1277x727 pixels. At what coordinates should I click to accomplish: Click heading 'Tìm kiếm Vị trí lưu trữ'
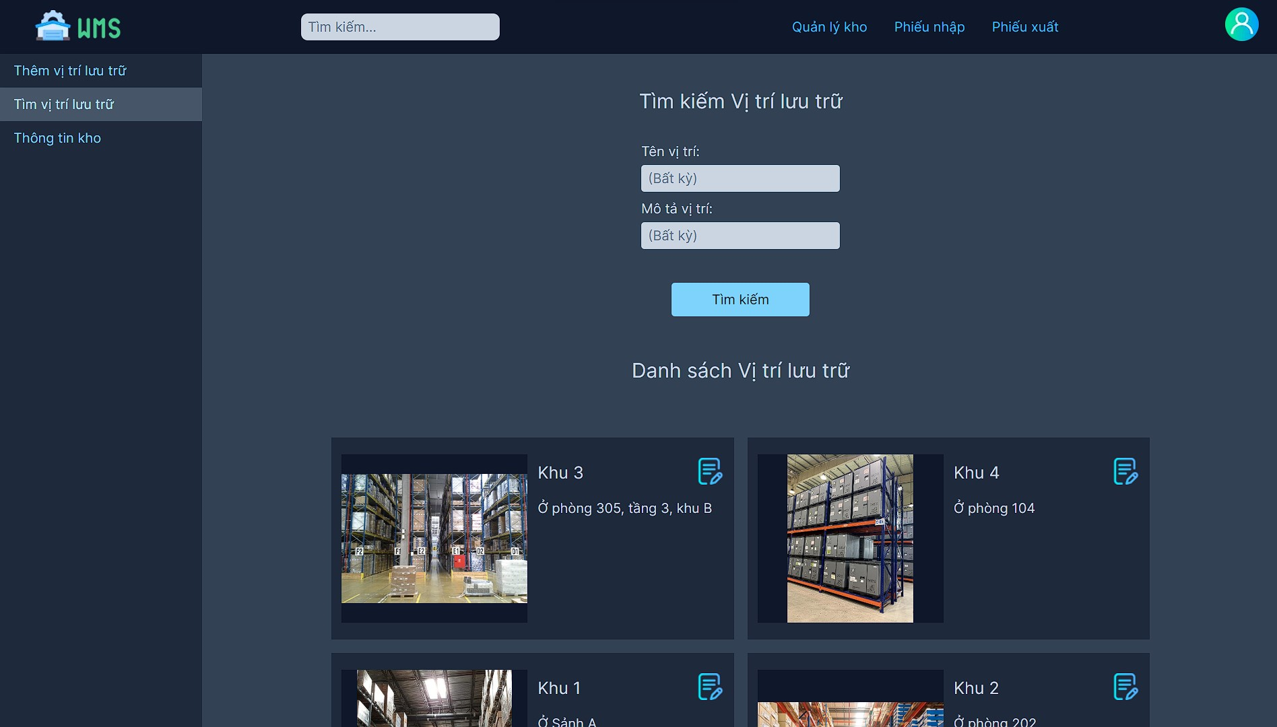[740, 101]
